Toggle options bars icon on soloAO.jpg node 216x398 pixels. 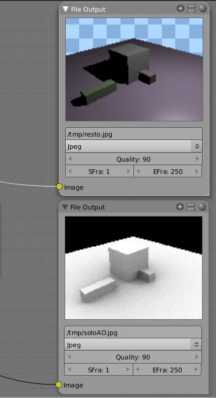click(x=191, y=207)
